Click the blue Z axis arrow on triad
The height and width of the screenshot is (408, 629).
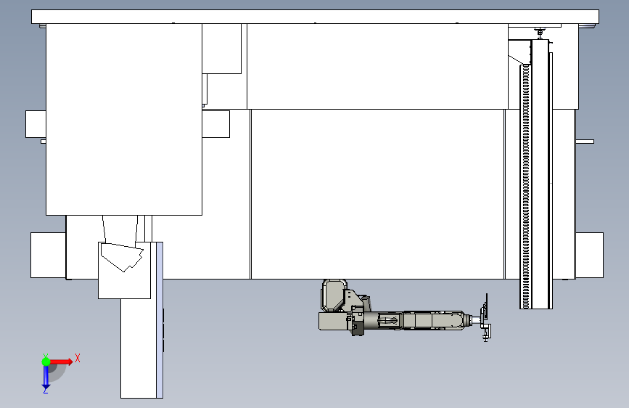point(46,378)
